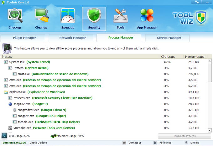Viewport: 213px width, 146px height.
Task: Sort by the Process column header
Action: tap(80, 57)
